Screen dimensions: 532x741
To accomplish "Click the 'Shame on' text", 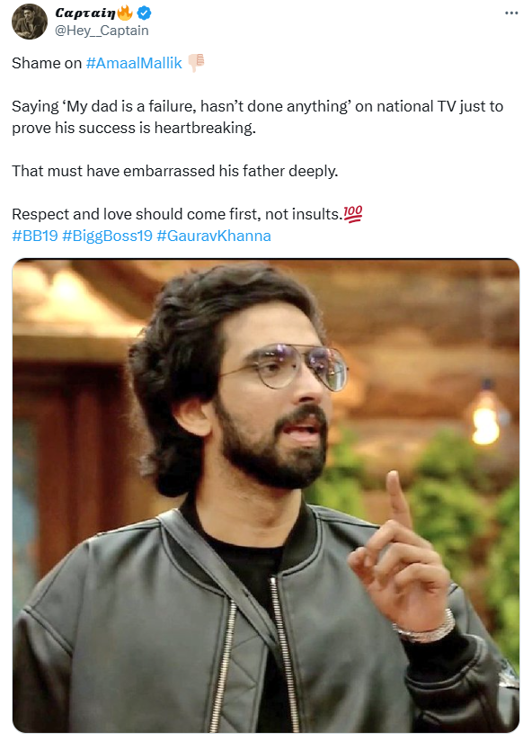I will click(x=47, y=63).
